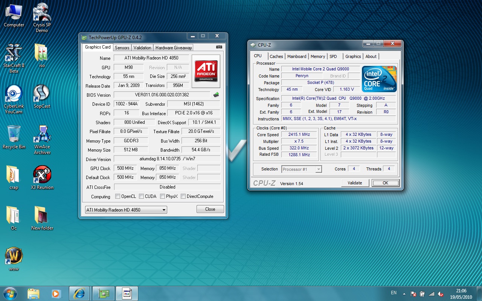Click the Bandwidth 54.4 GB/s value
Image resolution: width=482 pixels, height=301 pixels.
pyautogui.click(x=201, y=150)
